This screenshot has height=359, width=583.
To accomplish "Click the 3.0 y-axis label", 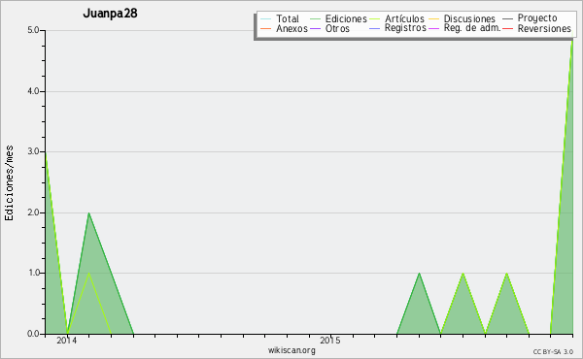I will coord(33,151).
